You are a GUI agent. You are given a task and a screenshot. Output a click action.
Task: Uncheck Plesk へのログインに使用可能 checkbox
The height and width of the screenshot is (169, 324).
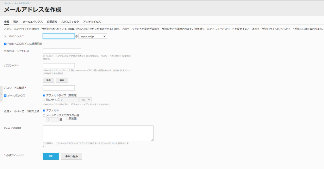(x=5, y=44)
